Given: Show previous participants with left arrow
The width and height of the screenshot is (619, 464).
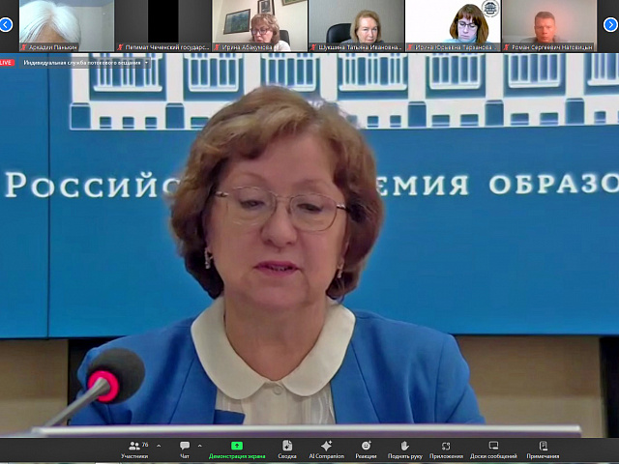Looking at the screenshot, I should click(x=6, y=25).
